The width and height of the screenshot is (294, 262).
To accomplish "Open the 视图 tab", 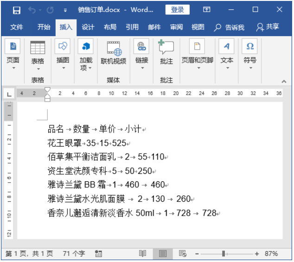I will tap(198, 27).
